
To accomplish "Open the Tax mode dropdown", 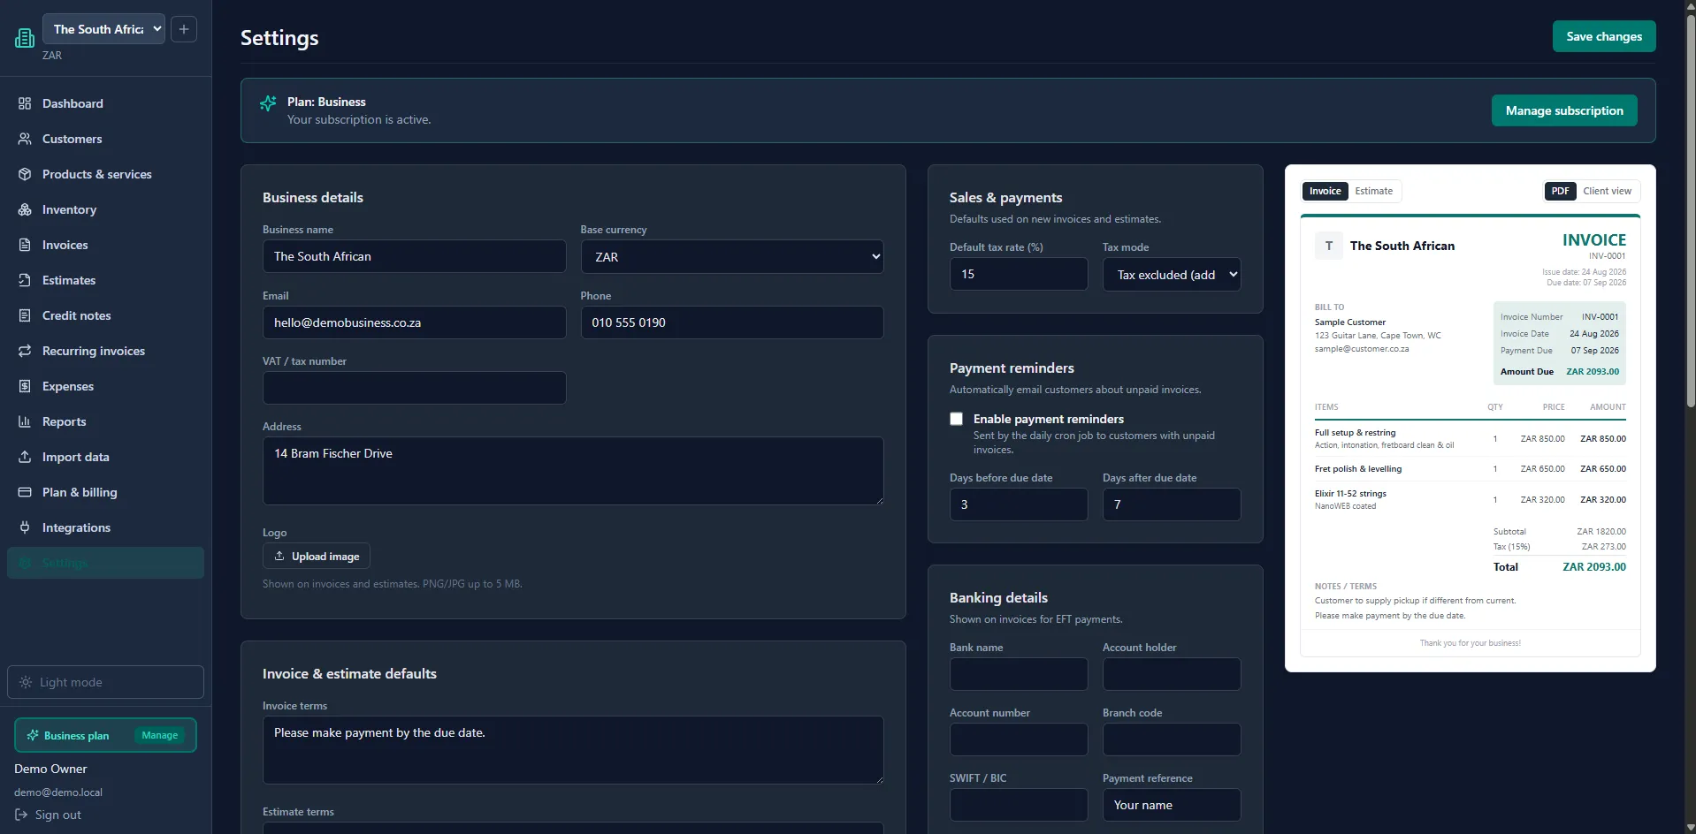I will [1172, 275].
